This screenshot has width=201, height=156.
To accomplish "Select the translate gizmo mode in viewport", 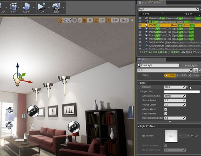I will [x=60, y=20].
